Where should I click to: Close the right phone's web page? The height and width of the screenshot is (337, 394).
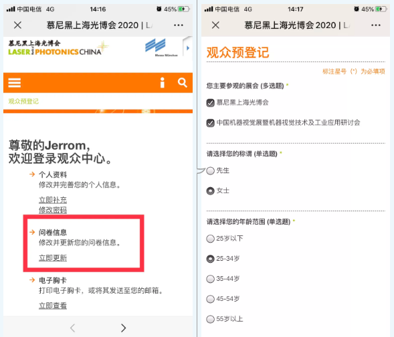point(215,25)
